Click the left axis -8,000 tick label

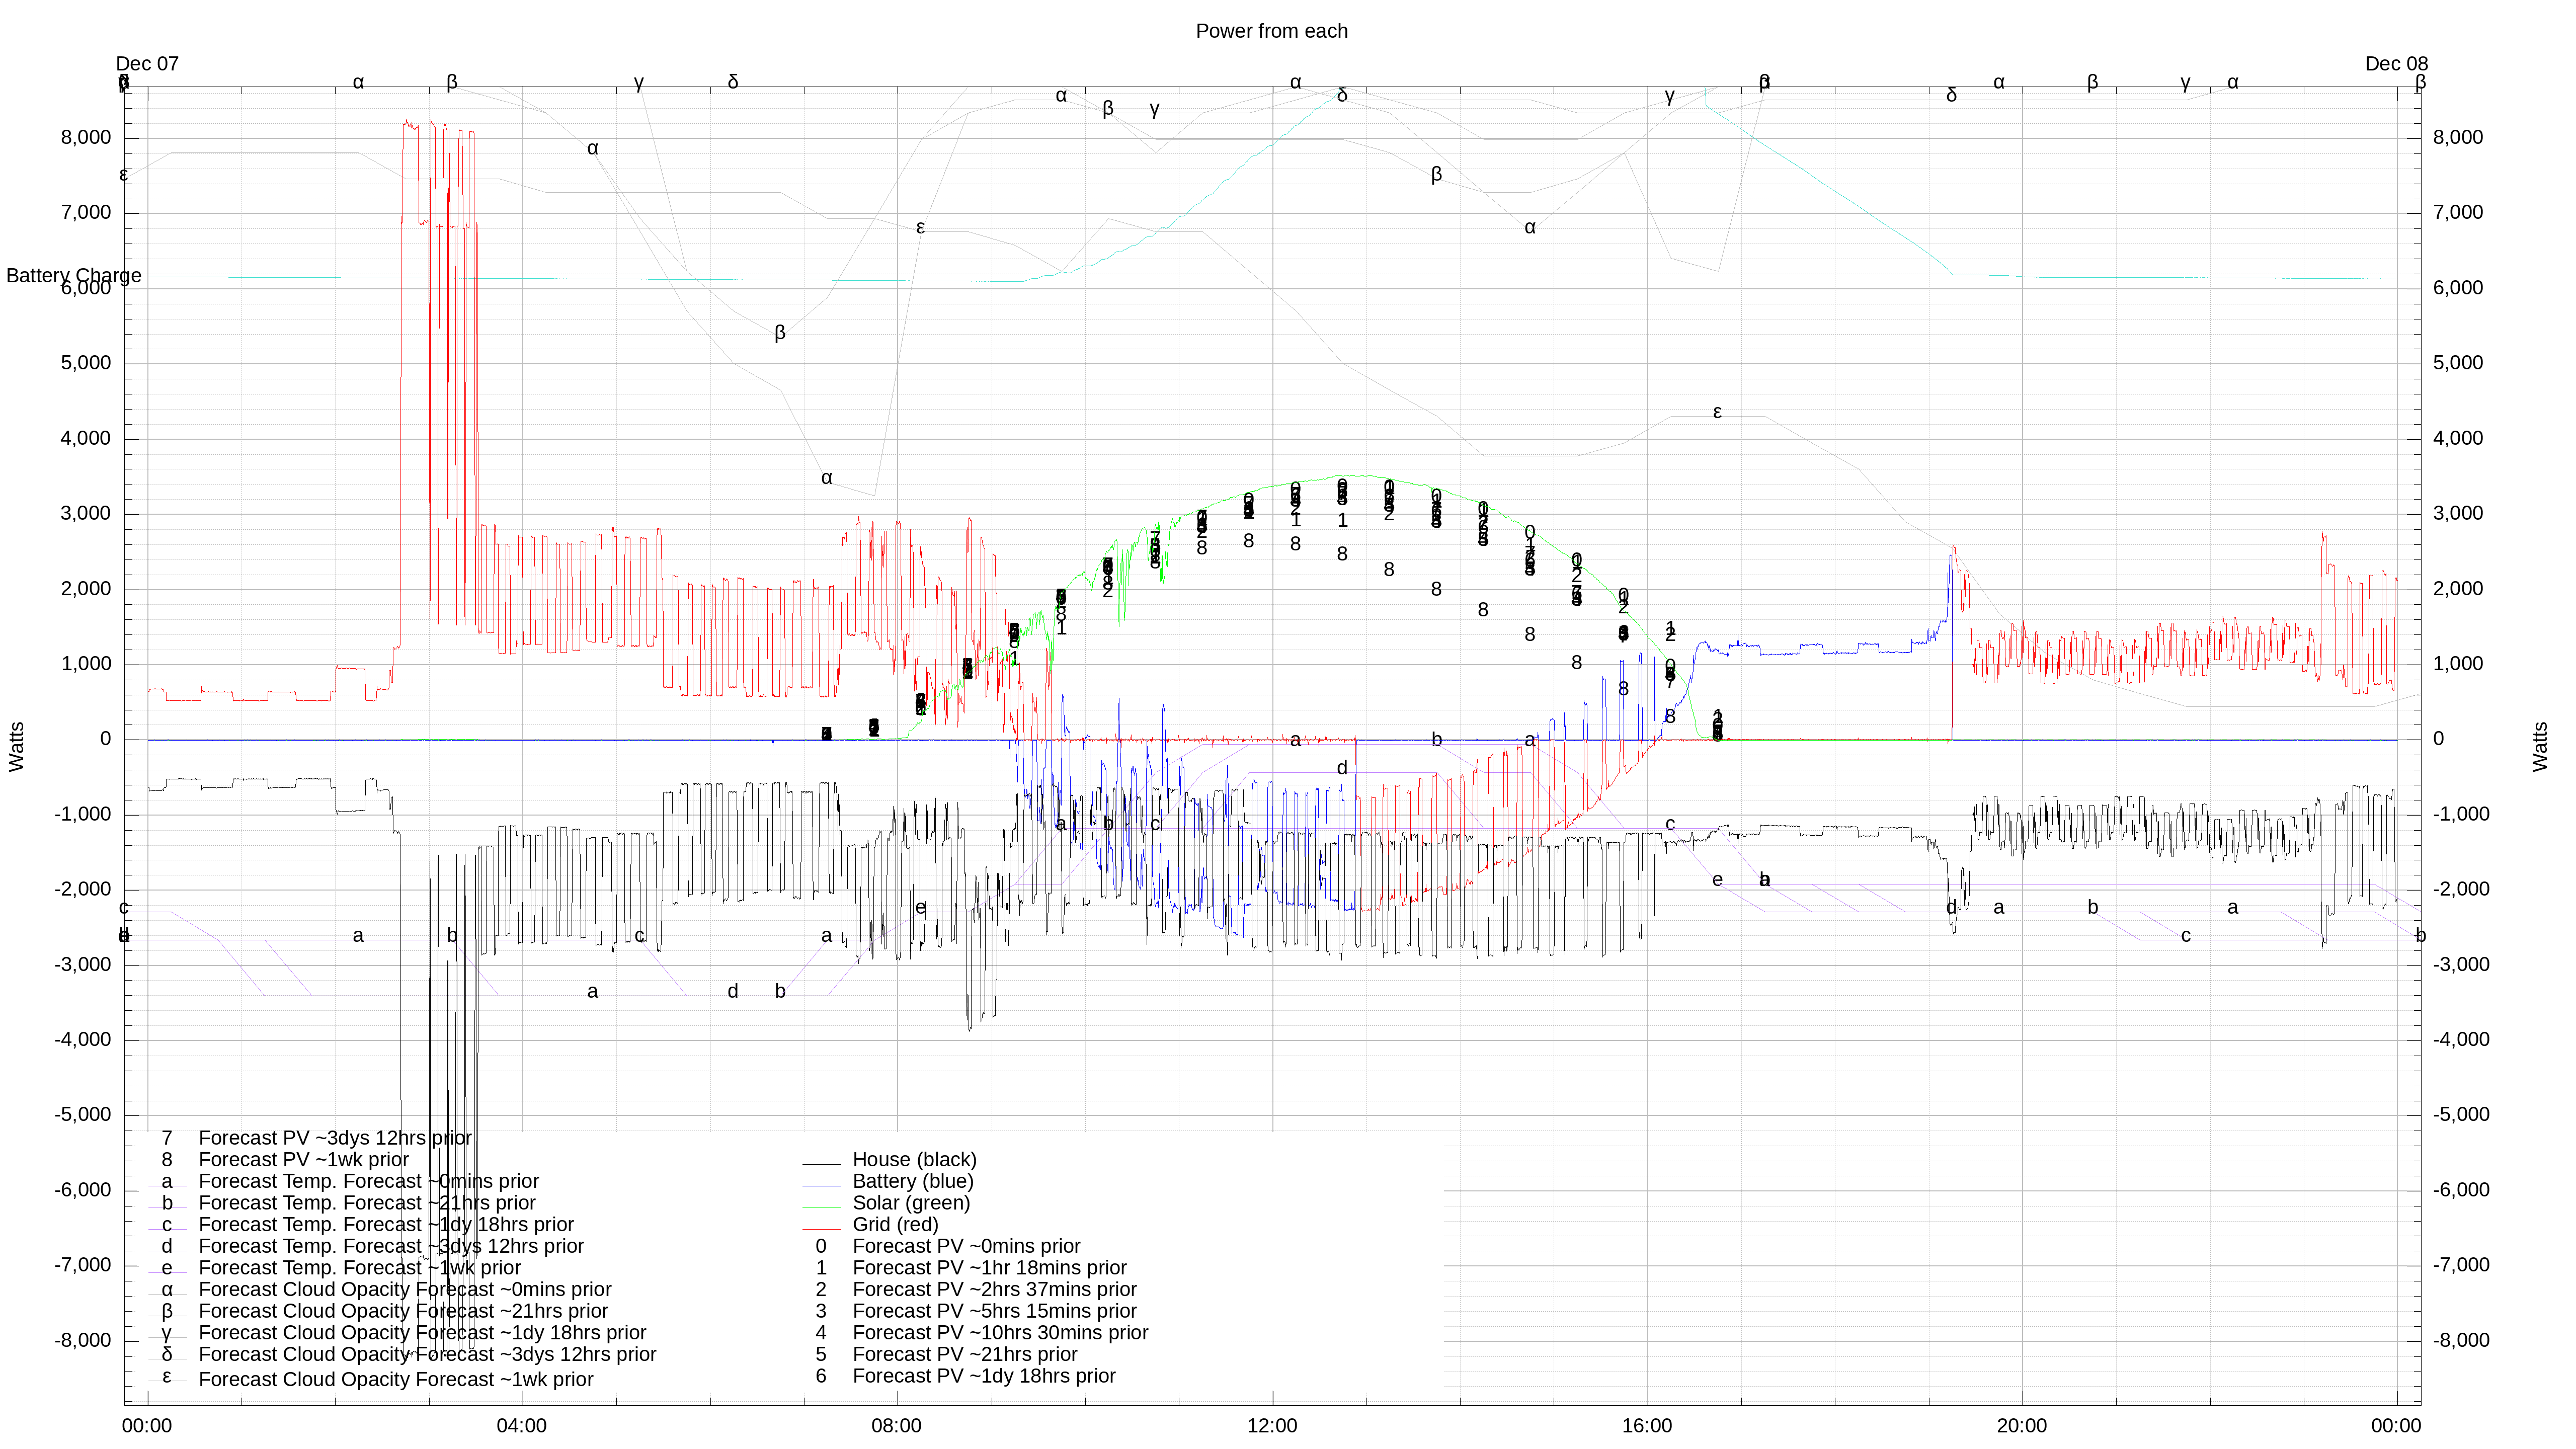(83, 1341)
